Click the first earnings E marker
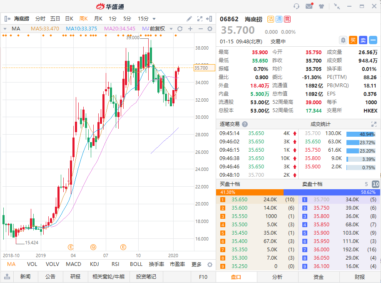The width and height of the screenshot is (381, 283). pyautogui.click(x=70, y=247)
